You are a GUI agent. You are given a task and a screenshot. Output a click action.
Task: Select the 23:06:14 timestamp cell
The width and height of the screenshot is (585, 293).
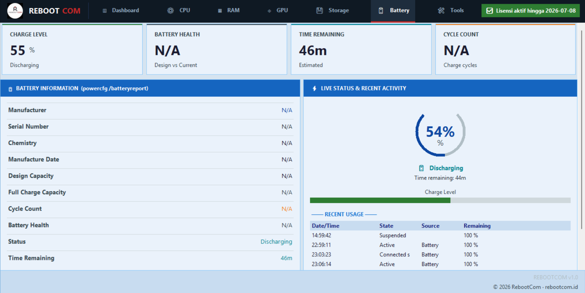coord(321,264)
